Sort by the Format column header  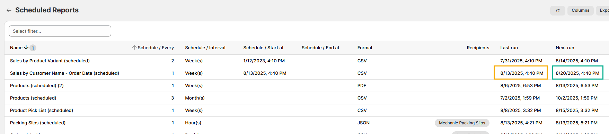(365, 48)
